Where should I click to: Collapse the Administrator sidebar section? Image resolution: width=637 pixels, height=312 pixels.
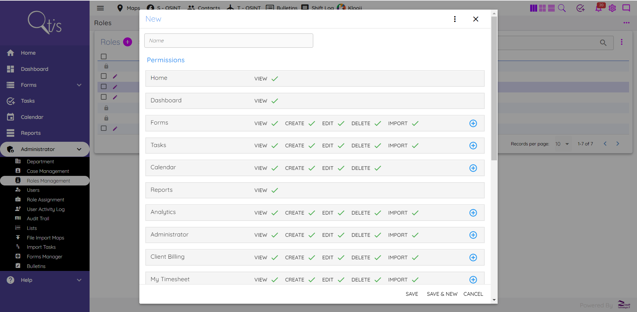click(x=79, y=149)
